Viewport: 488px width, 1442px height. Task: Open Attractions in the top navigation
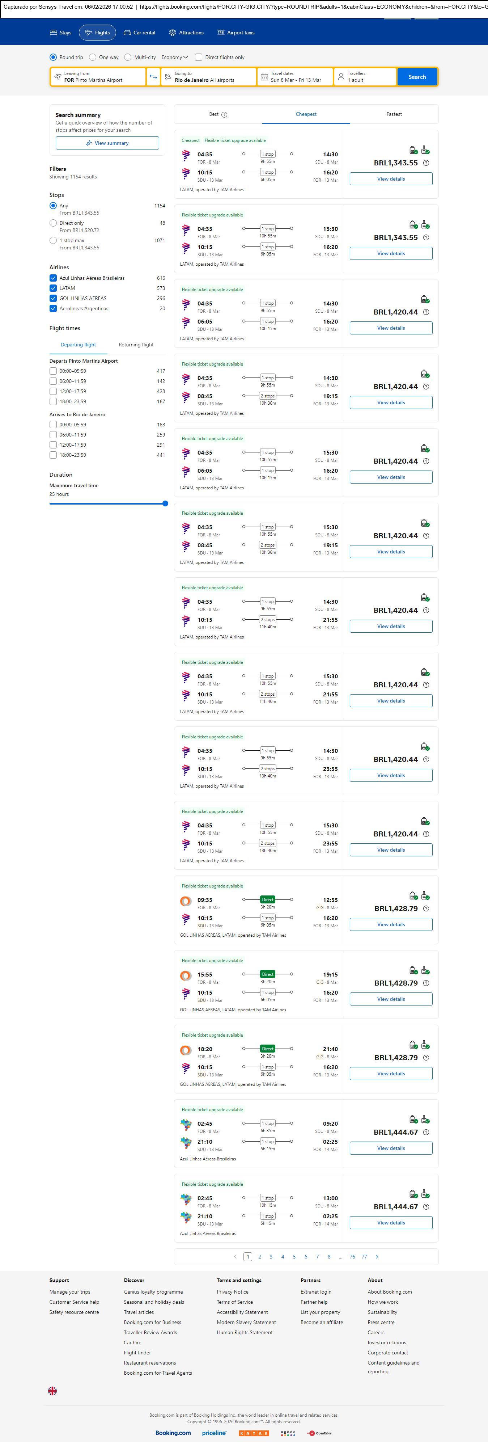[186, 33]
